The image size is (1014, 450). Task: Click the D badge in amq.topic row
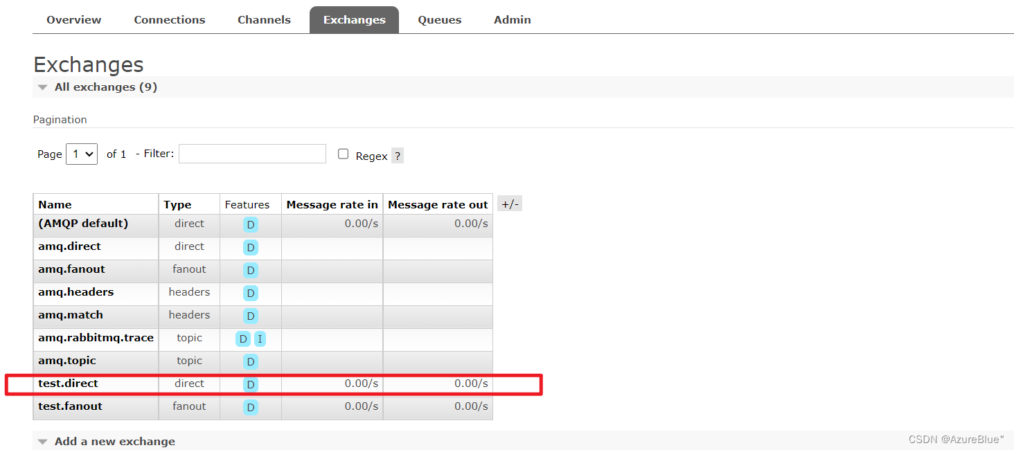tap(251, 361)
